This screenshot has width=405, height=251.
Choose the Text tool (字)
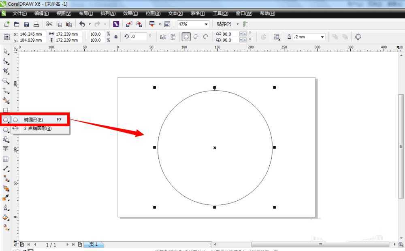tap(6, 149)
